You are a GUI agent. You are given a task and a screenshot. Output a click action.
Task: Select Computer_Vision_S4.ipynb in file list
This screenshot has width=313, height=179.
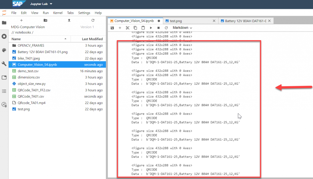pyautogui.click(x=57, y=64)
